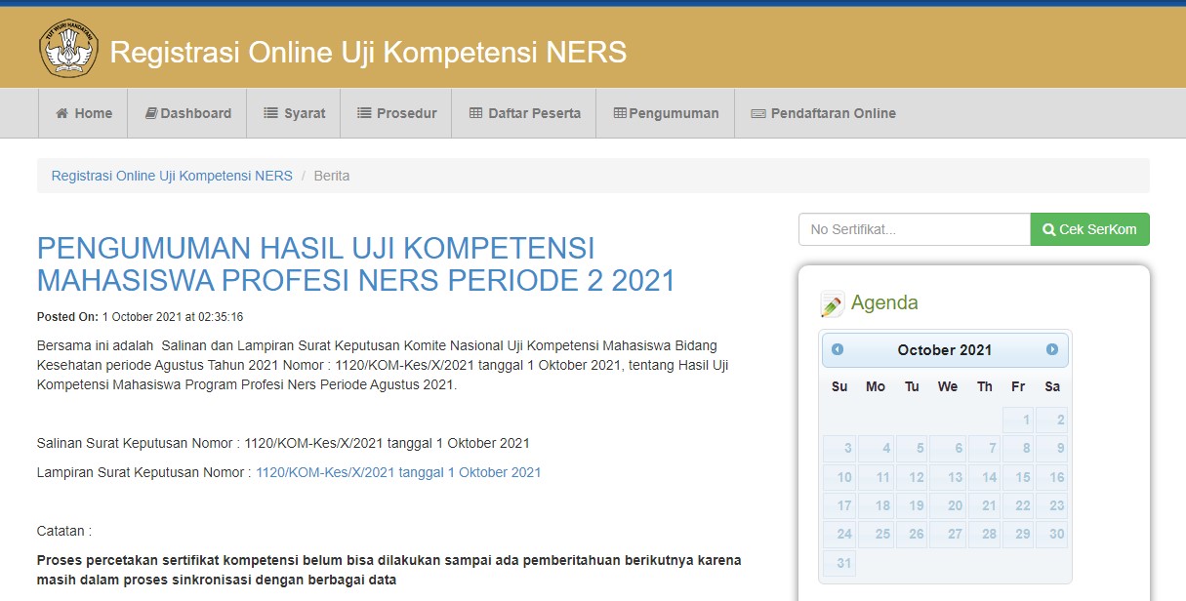Open the Syarat menu item
The image size is (1186, 601).
pos(293,112)
